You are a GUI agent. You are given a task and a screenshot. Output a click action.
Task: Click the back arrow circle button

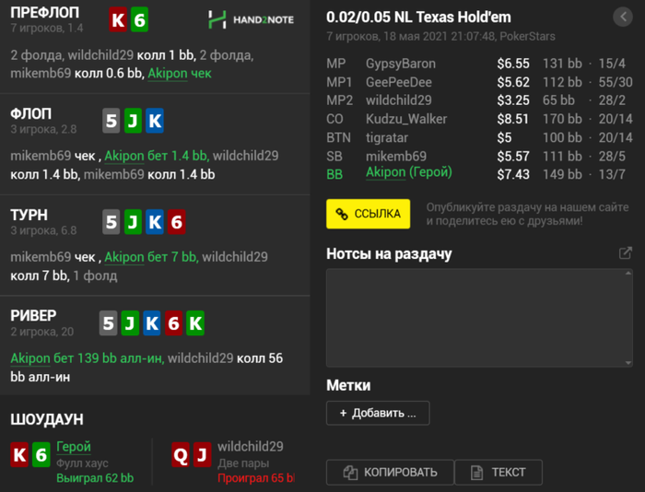tap(623, 17)
